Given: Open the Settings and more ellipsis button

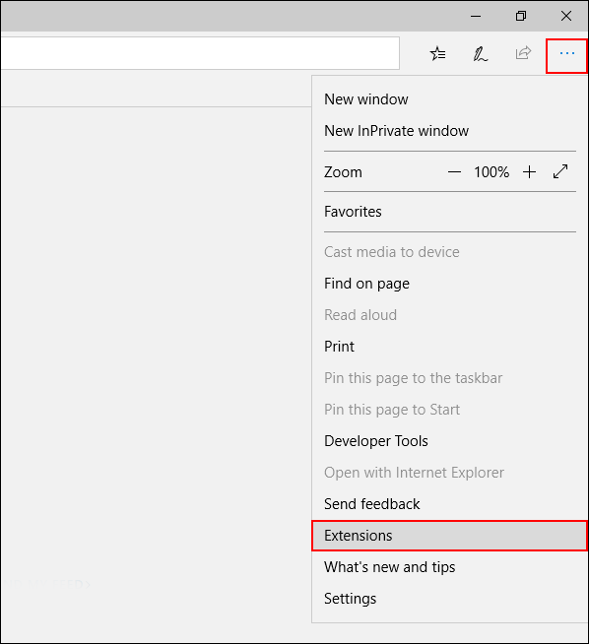Looking at the screenshot, I should (566, 54).
